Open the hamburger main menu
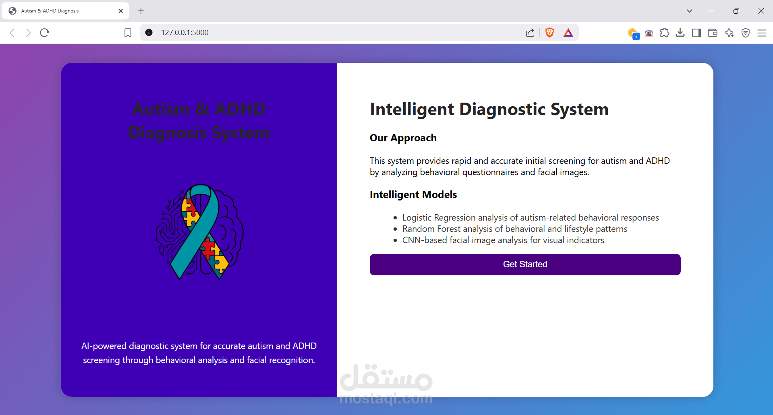Screen dimensions: 773x415 762,33
